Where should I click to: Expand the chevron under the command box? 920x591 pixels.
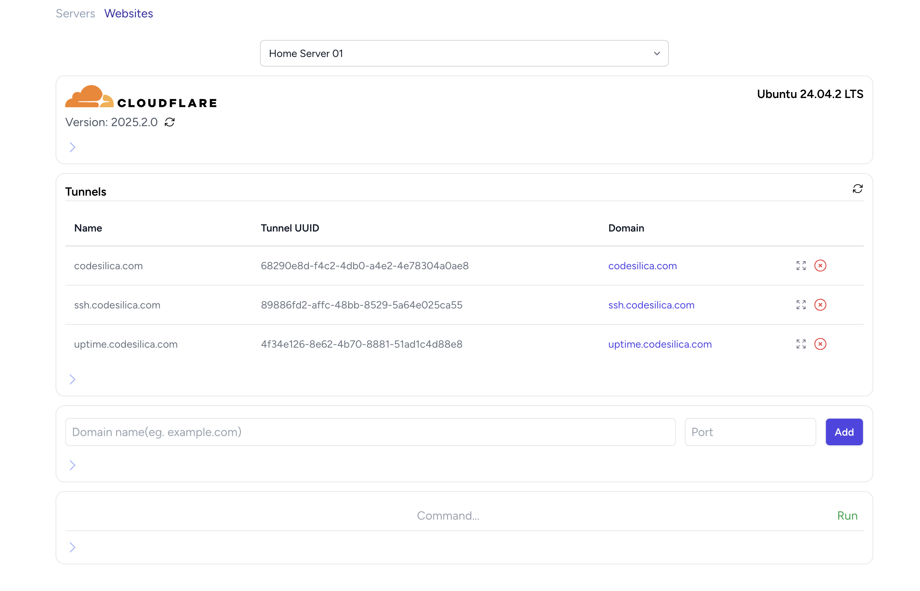point(72,547)
